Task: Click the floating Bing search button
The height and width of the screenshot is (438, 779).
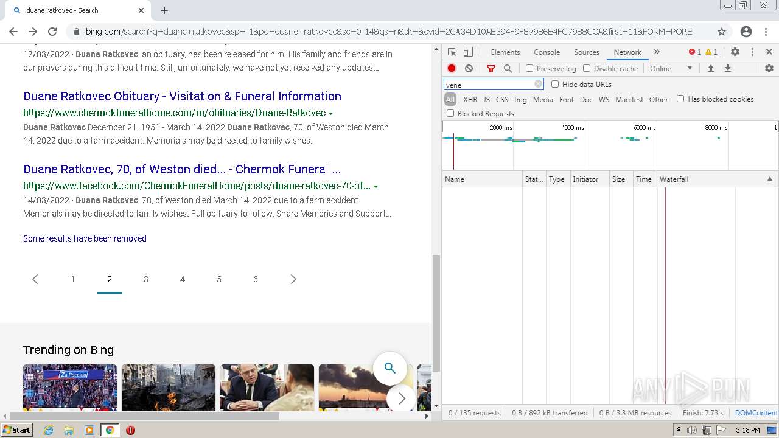Action: 390,368
